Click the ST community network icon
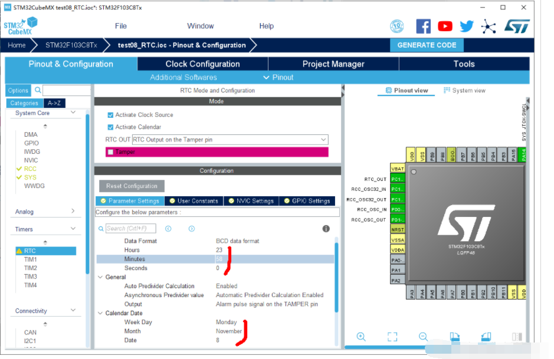This screenshot has height=359, width=554. pyautogui.click(x=489, y=27)
